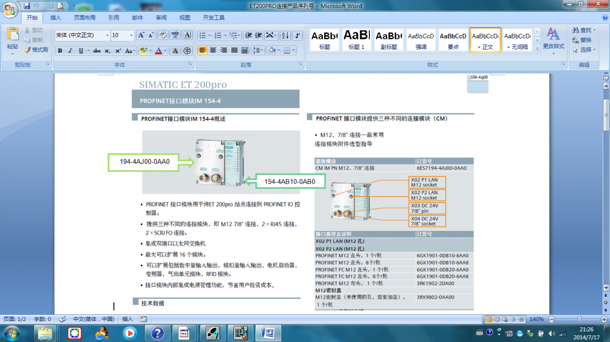Toggle show paragraph marks
The width and height of the screenshot is (610, 342).
point(297,35)
